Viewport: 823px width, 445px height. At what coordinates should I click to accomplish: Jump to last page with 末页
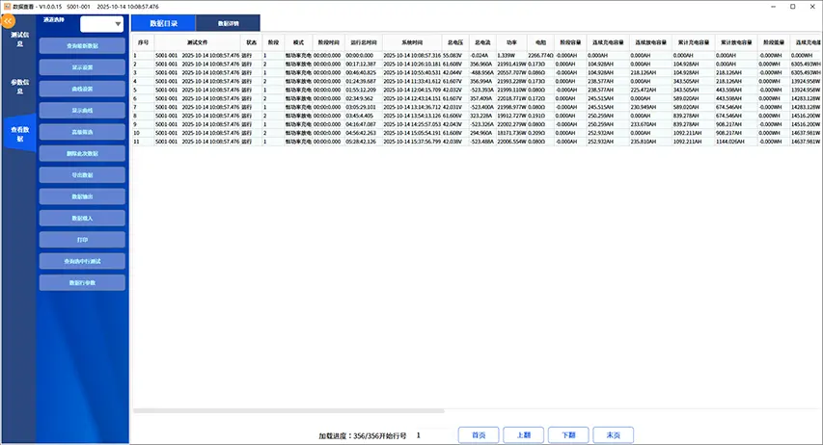click(x=613, y=435)
